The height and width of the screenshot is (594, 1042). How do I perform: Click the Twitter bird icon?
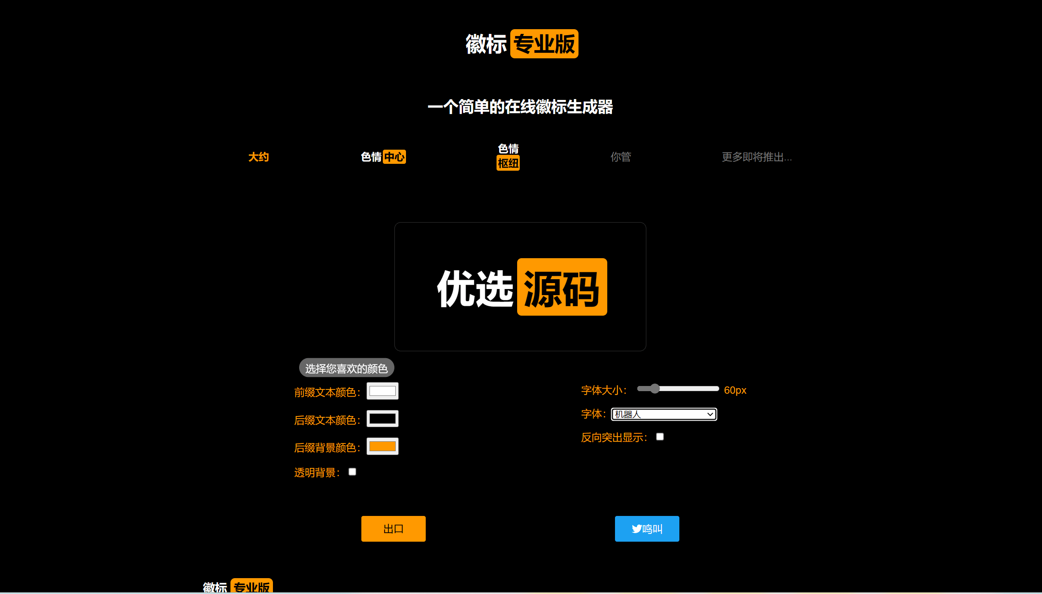coord(636,529)
